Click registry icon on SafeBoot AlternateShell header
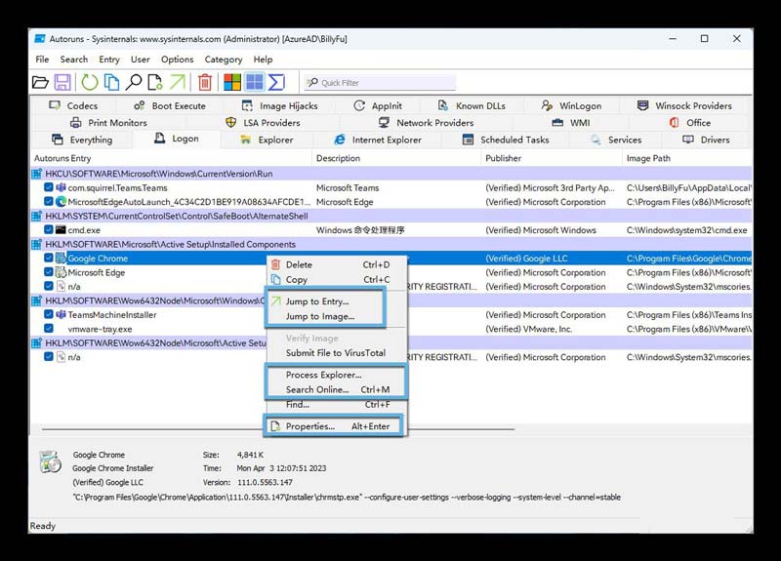This screenshot has width=781, height=561. 37,216
